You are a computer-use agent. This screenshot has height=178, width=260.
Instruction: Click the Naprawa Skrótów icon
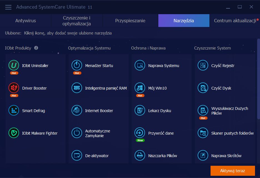click(x=203, y=155)
